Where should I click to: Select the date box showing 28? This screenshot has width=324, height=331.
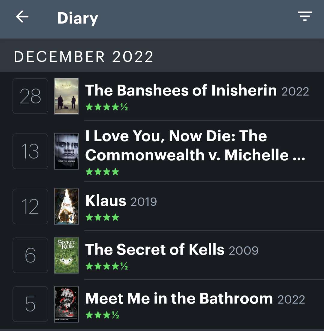[x=30, y=96]
